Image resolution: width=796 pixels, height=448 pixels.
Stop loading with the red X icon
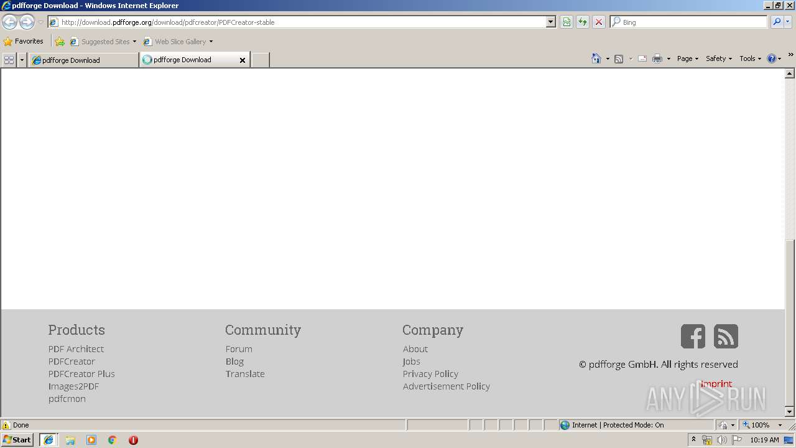pos(599,22)
